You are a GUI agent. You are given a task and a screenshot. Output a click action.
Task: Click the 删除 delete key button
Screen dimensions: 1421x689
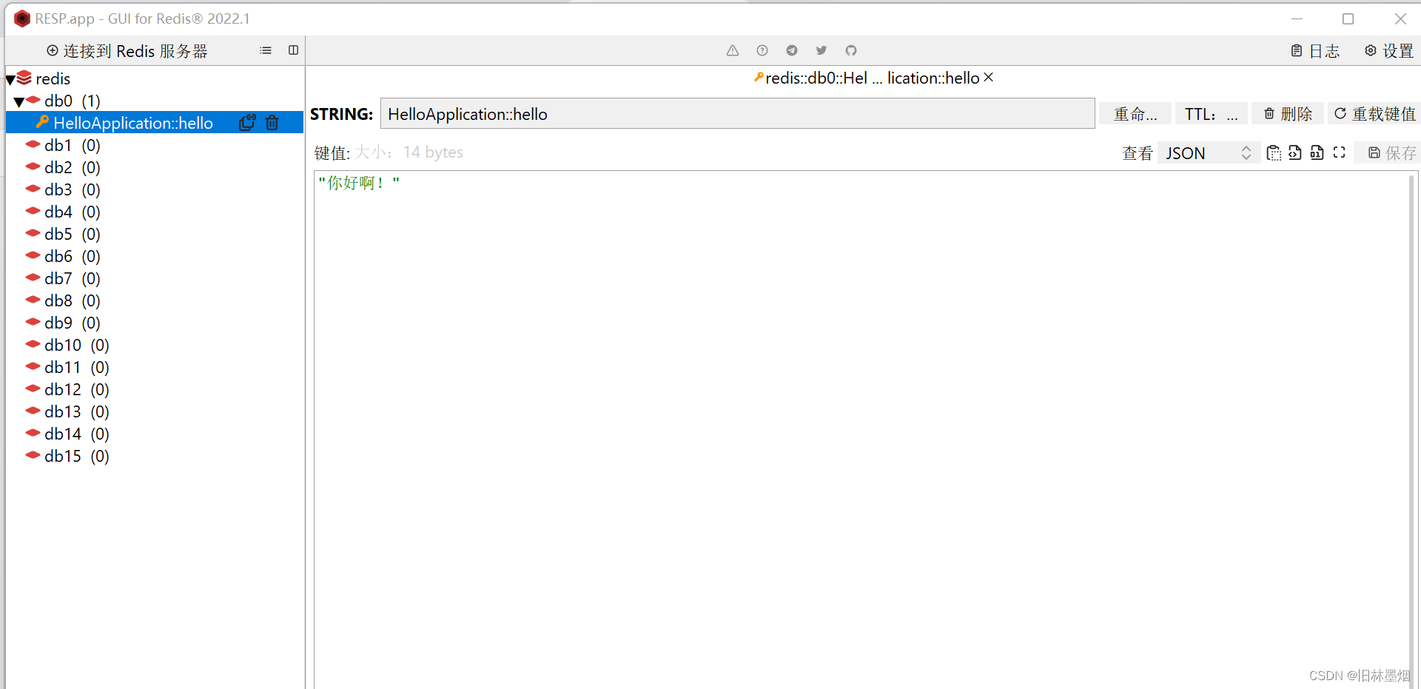point(1288,114)
